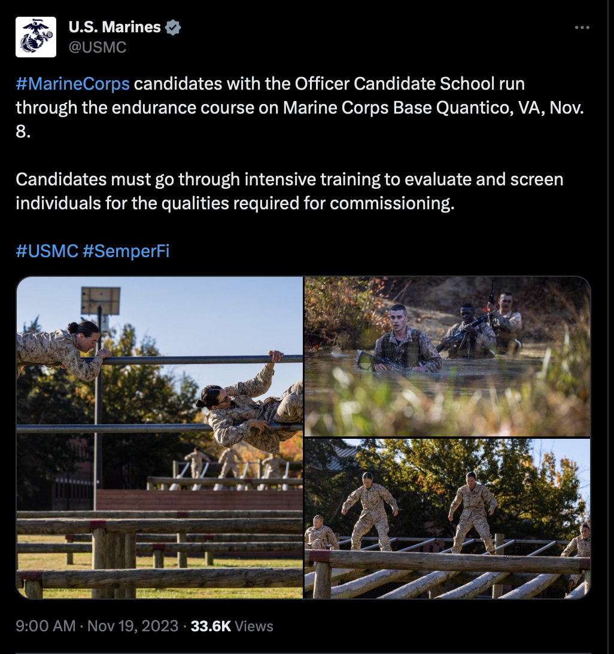Viewport: 614px width, 654px height.
Task: Open the 9:00 AM Nov 19, 2023 timestamp
Action: (x=97, y=626)
